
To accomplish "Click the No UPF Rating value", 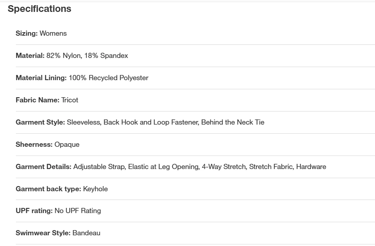I will tap(78, 211).
